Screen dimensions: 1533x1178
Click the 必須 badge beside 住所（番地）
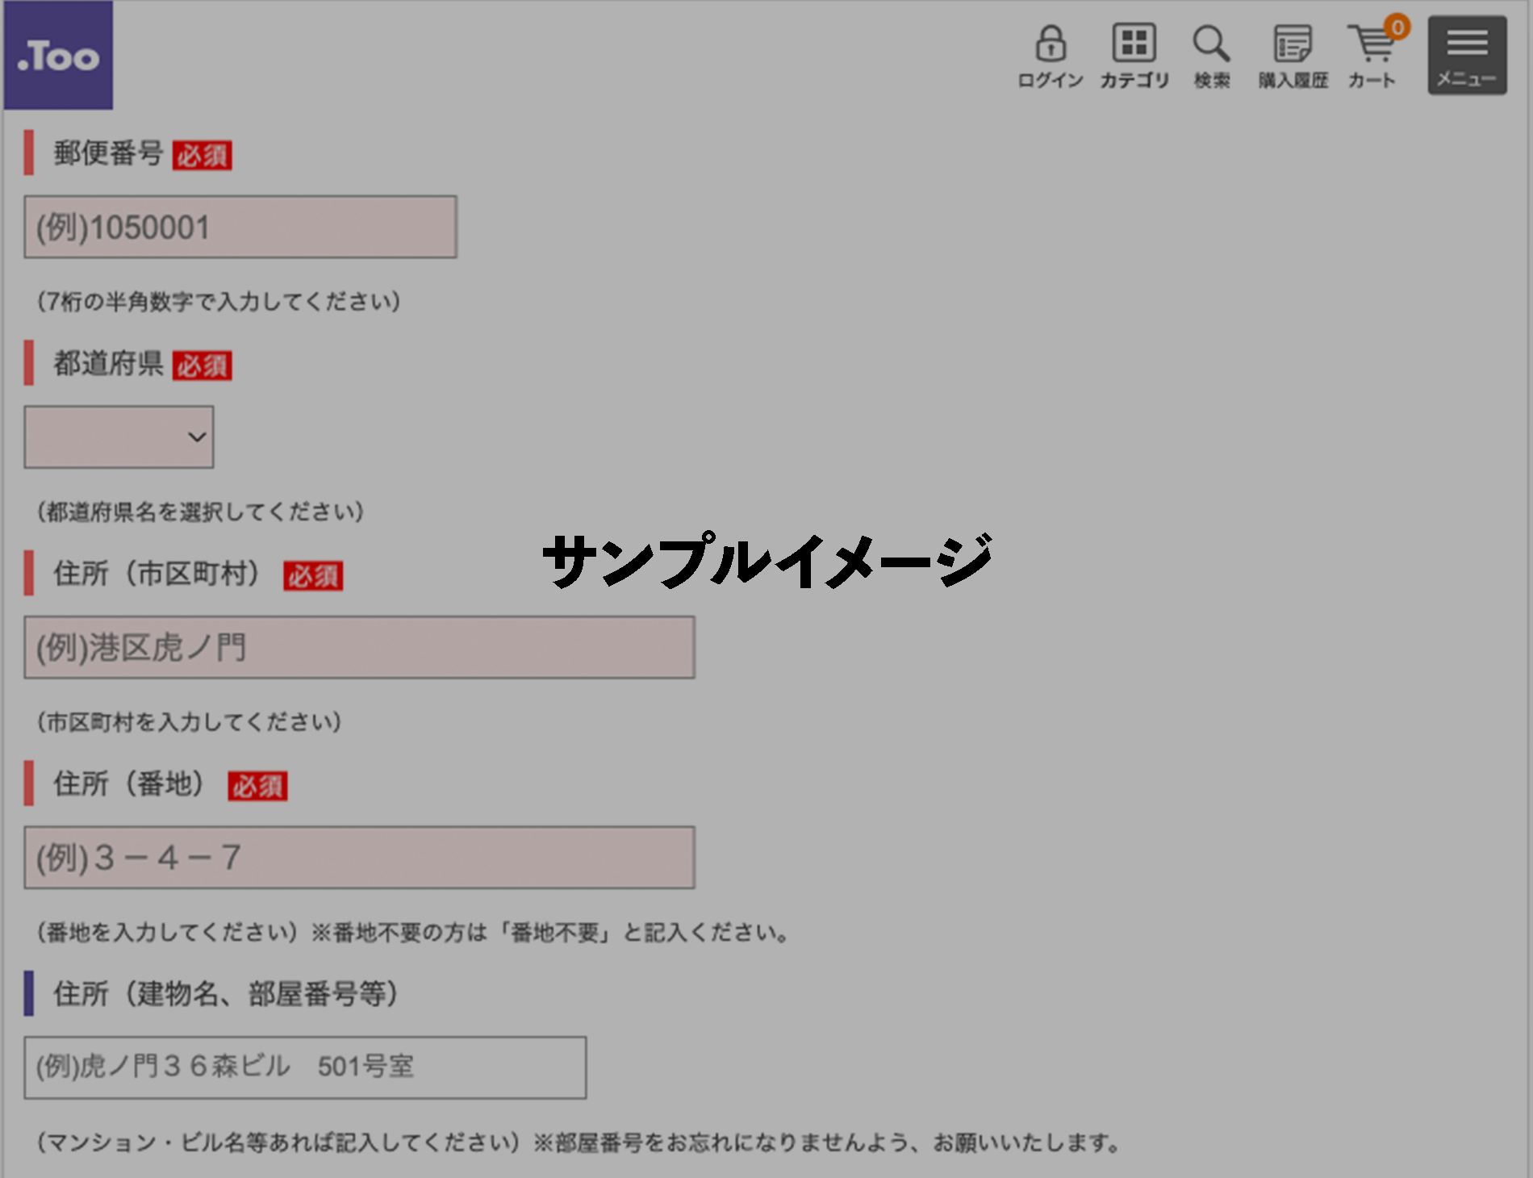click(x=257, y=786)
